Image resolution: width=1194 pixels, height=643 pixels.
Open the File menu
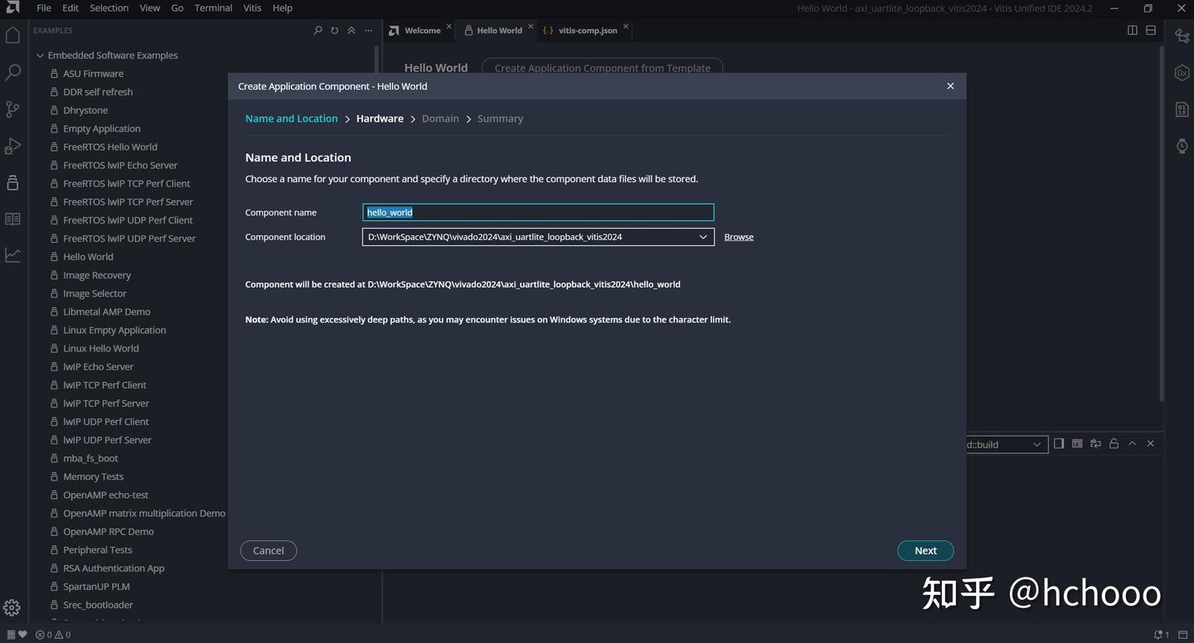(x=44, y=7)
